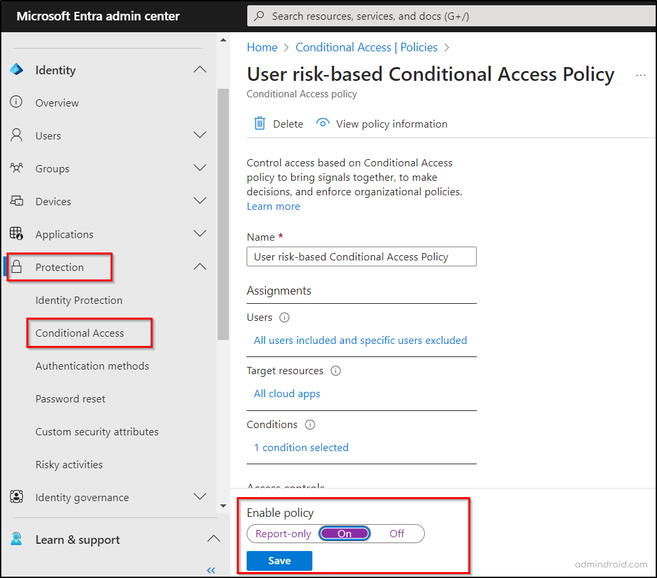Click the View policy information eye icon
The width and height of the screenshot is (657, 578).
pyautogui.click(x=323, y=123)
